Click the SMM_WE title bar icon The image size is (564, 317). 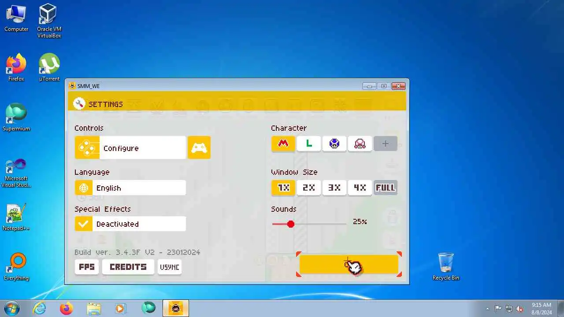[72, 86]
